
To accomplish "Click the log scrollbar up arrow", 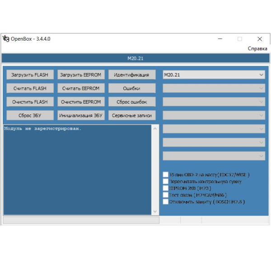I will coord(155,129).
